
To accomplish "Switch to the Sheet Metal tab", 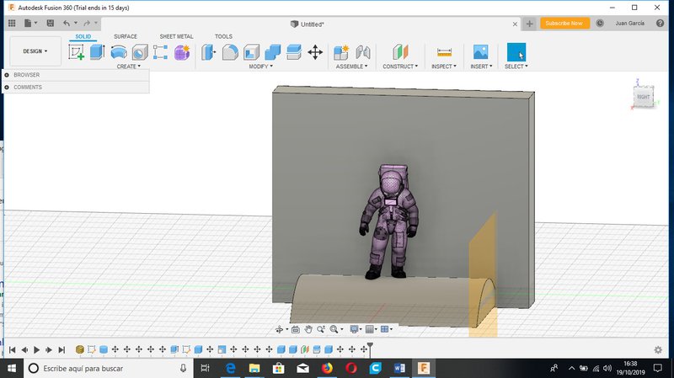I will pyautogui.click(x=176, y=37).
